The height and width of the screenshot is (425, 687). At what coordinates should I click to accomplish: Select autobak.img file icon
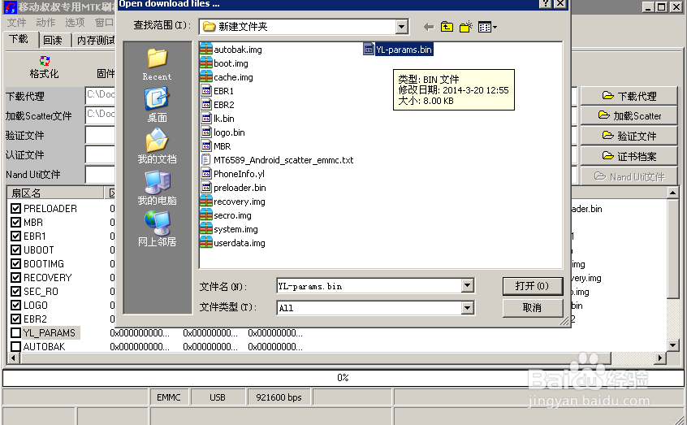[x=206, y=49]
